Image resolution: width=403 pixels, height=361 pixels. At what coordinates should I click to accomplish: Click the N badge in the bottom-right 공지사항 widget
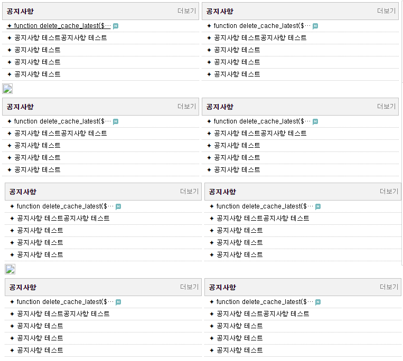318,302
